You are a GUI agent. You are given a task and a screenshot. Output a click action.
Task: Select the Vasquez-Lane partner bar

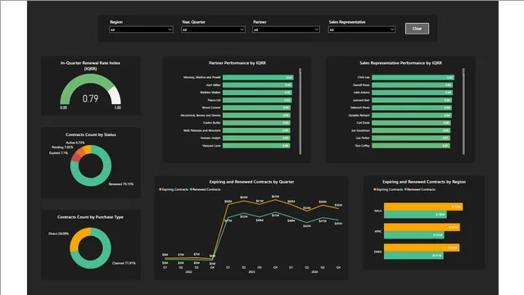coord(256,146)
